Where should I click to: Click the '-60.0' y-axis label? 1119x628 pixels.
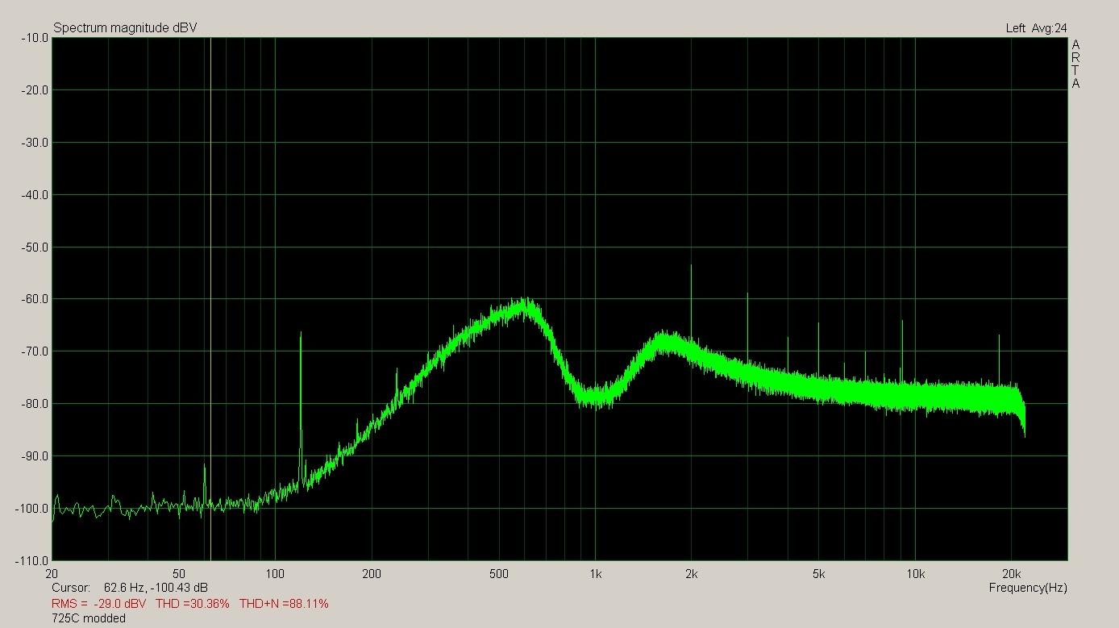pyautogui.click(x=34, y=299)
